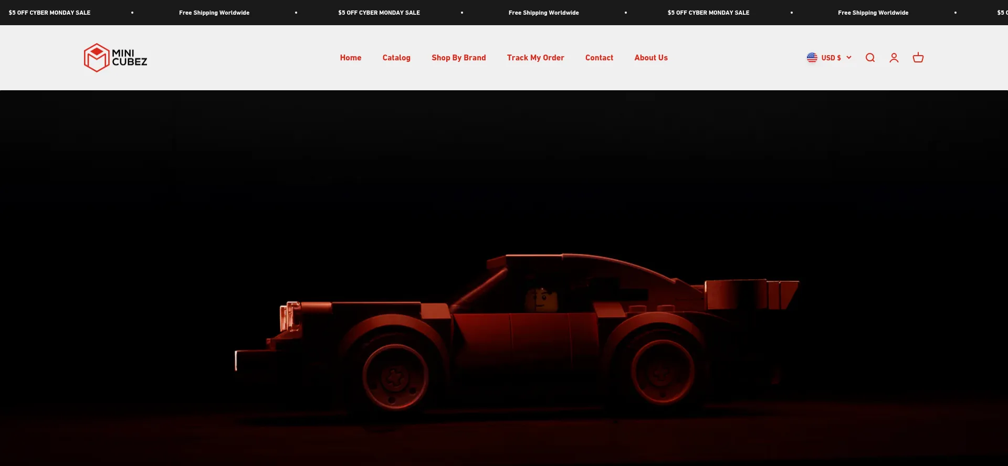This screenshot has height=466, width=1008.
Task: Open the Shop By Brand menu
Action: (x=458, y=58)
